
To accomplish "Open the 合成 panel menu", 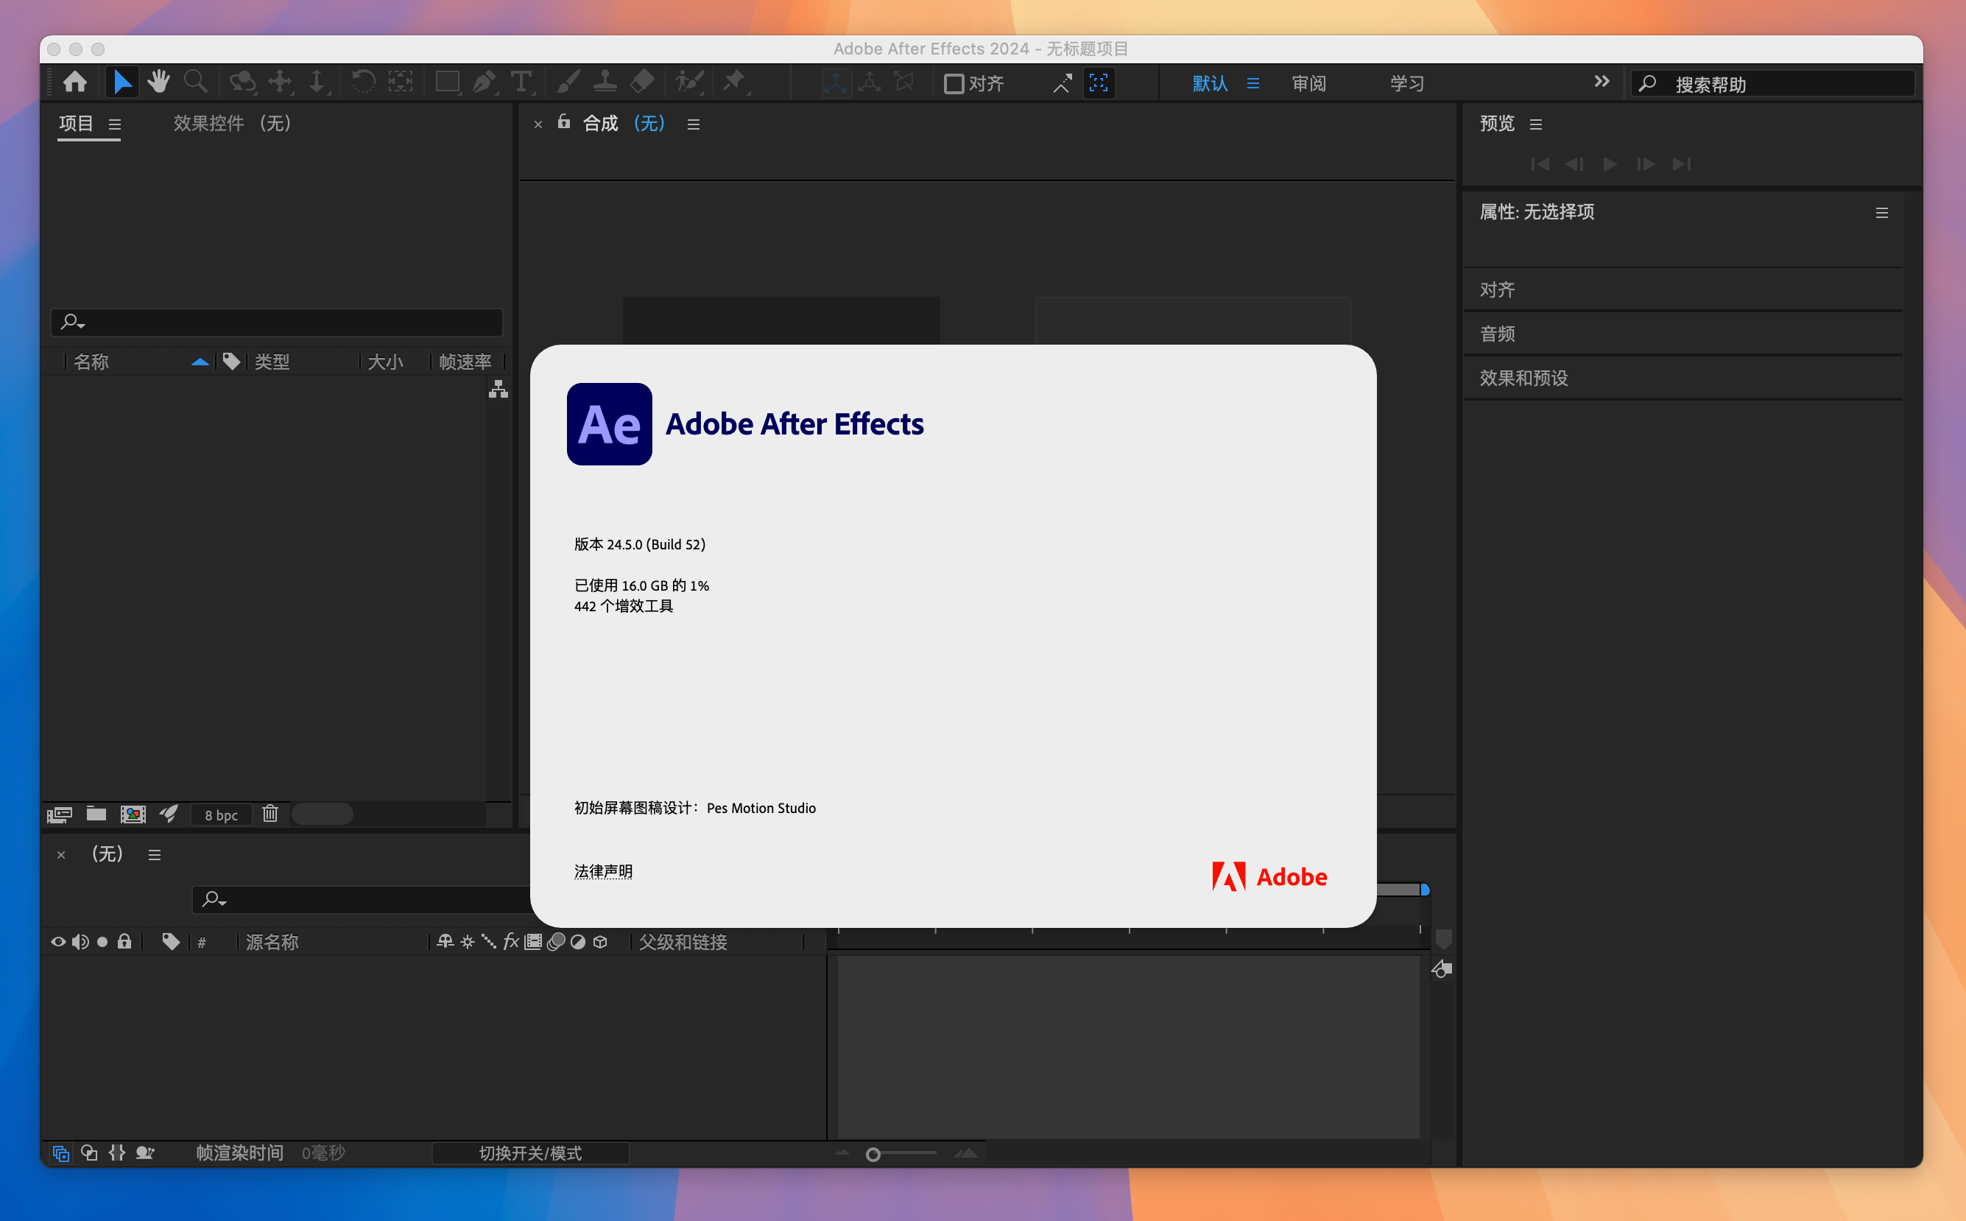I will coord(694,124).
